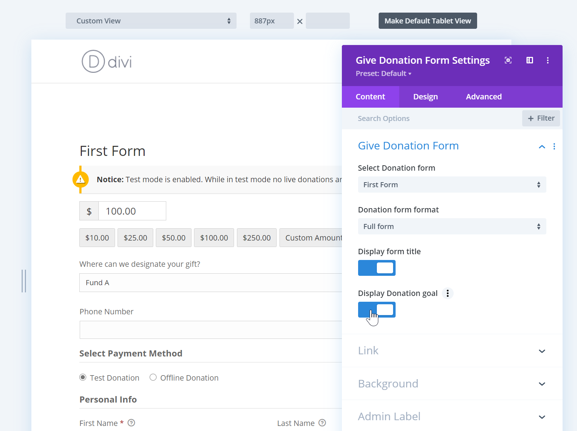Viewport: 577px width, 431px height.
Task: Choose the Custom Amount button
Action: 311,238
